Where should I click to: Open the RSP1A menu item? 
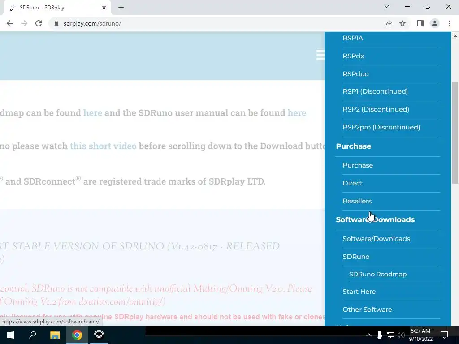click(x=353, y=38)
